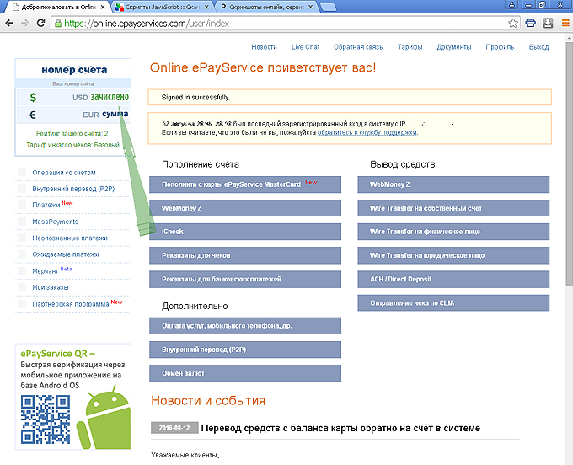Click the vertical page scrollbar thumb
Image resolution: width=573 pixels, height=465 pixels.
[569, 163]
